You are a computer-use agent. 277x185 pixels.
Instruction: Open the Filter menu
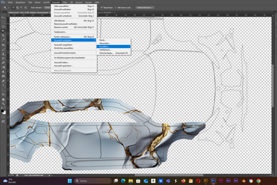(x=65, y=2)
